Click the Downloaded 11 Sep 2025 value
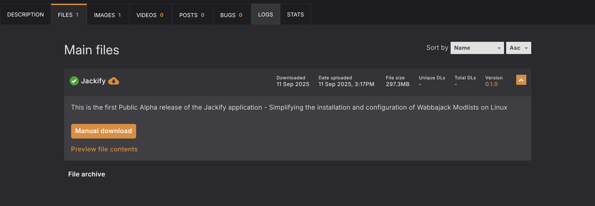 293,84
